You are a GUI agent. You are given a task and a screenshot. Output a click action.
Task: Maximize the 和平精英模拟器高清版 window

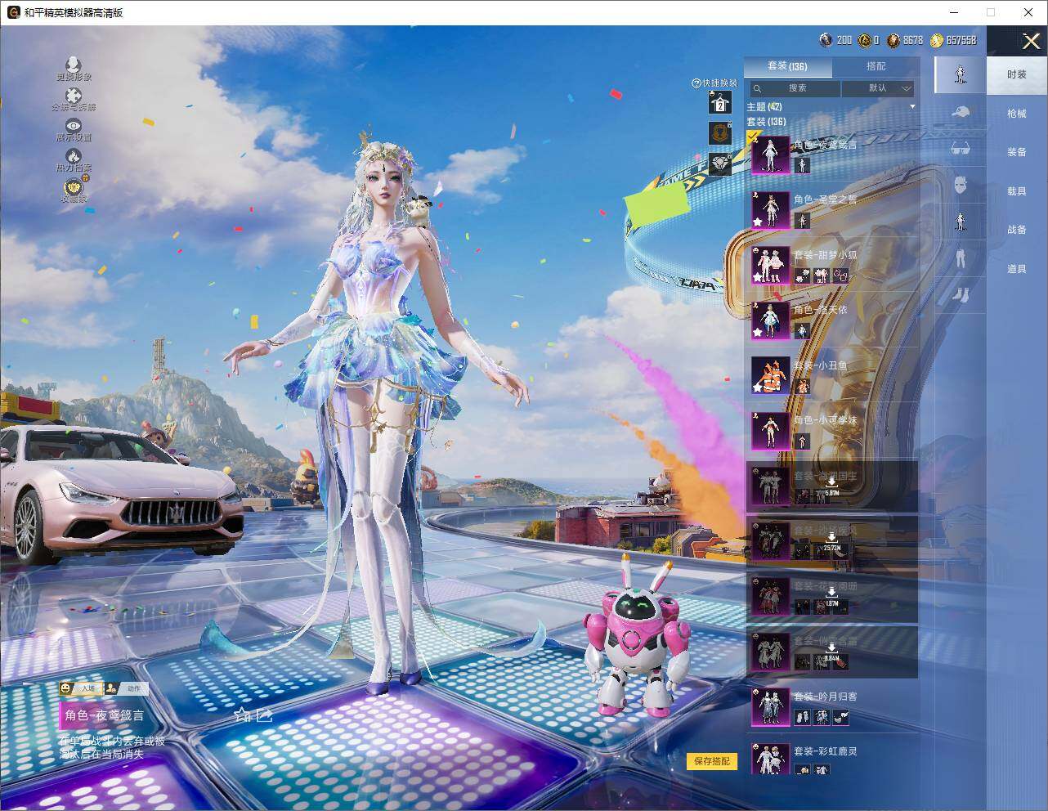991,12
